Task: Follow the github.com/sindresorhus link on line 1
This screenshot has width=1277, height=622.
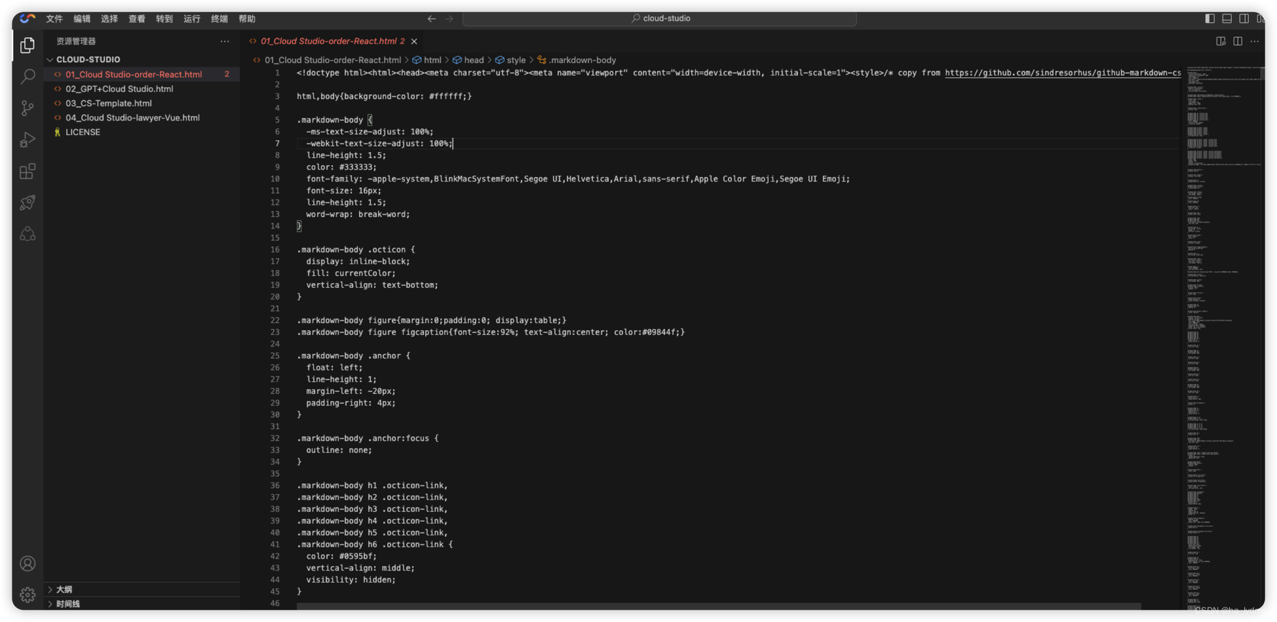Action: [1063, 73]
